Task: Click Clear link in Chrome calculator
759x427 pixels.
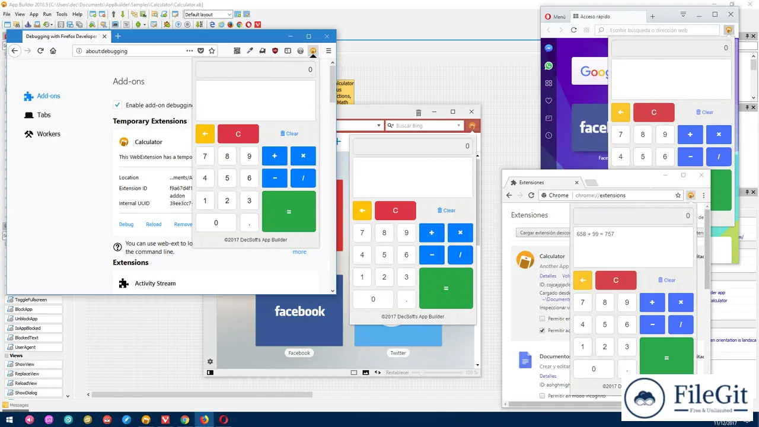Action: (x=666, y=280)
